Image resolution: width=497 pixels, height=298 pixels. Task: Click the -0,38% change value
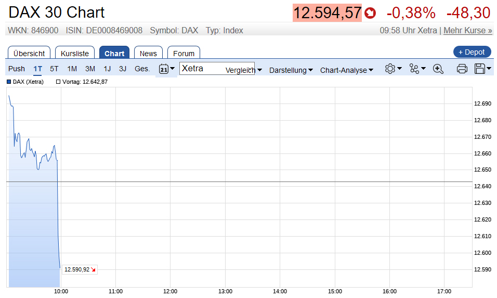(411, 13)
